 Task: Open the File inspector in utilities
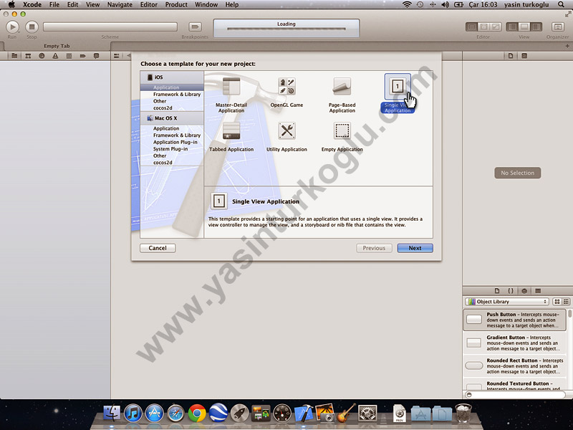[511, 56]
